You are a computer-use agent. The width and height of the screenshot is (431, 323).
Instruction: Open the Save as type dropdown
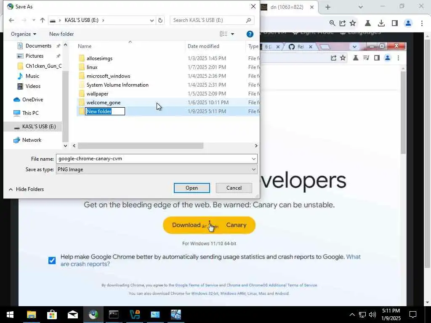(x=157, y=169)
